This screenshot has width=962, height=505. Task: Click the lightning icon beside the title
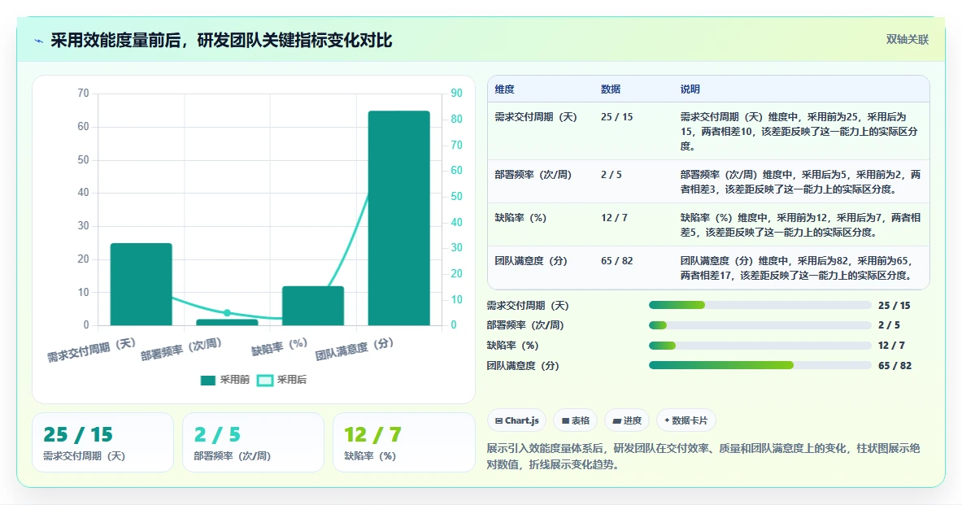coord(39,41)
